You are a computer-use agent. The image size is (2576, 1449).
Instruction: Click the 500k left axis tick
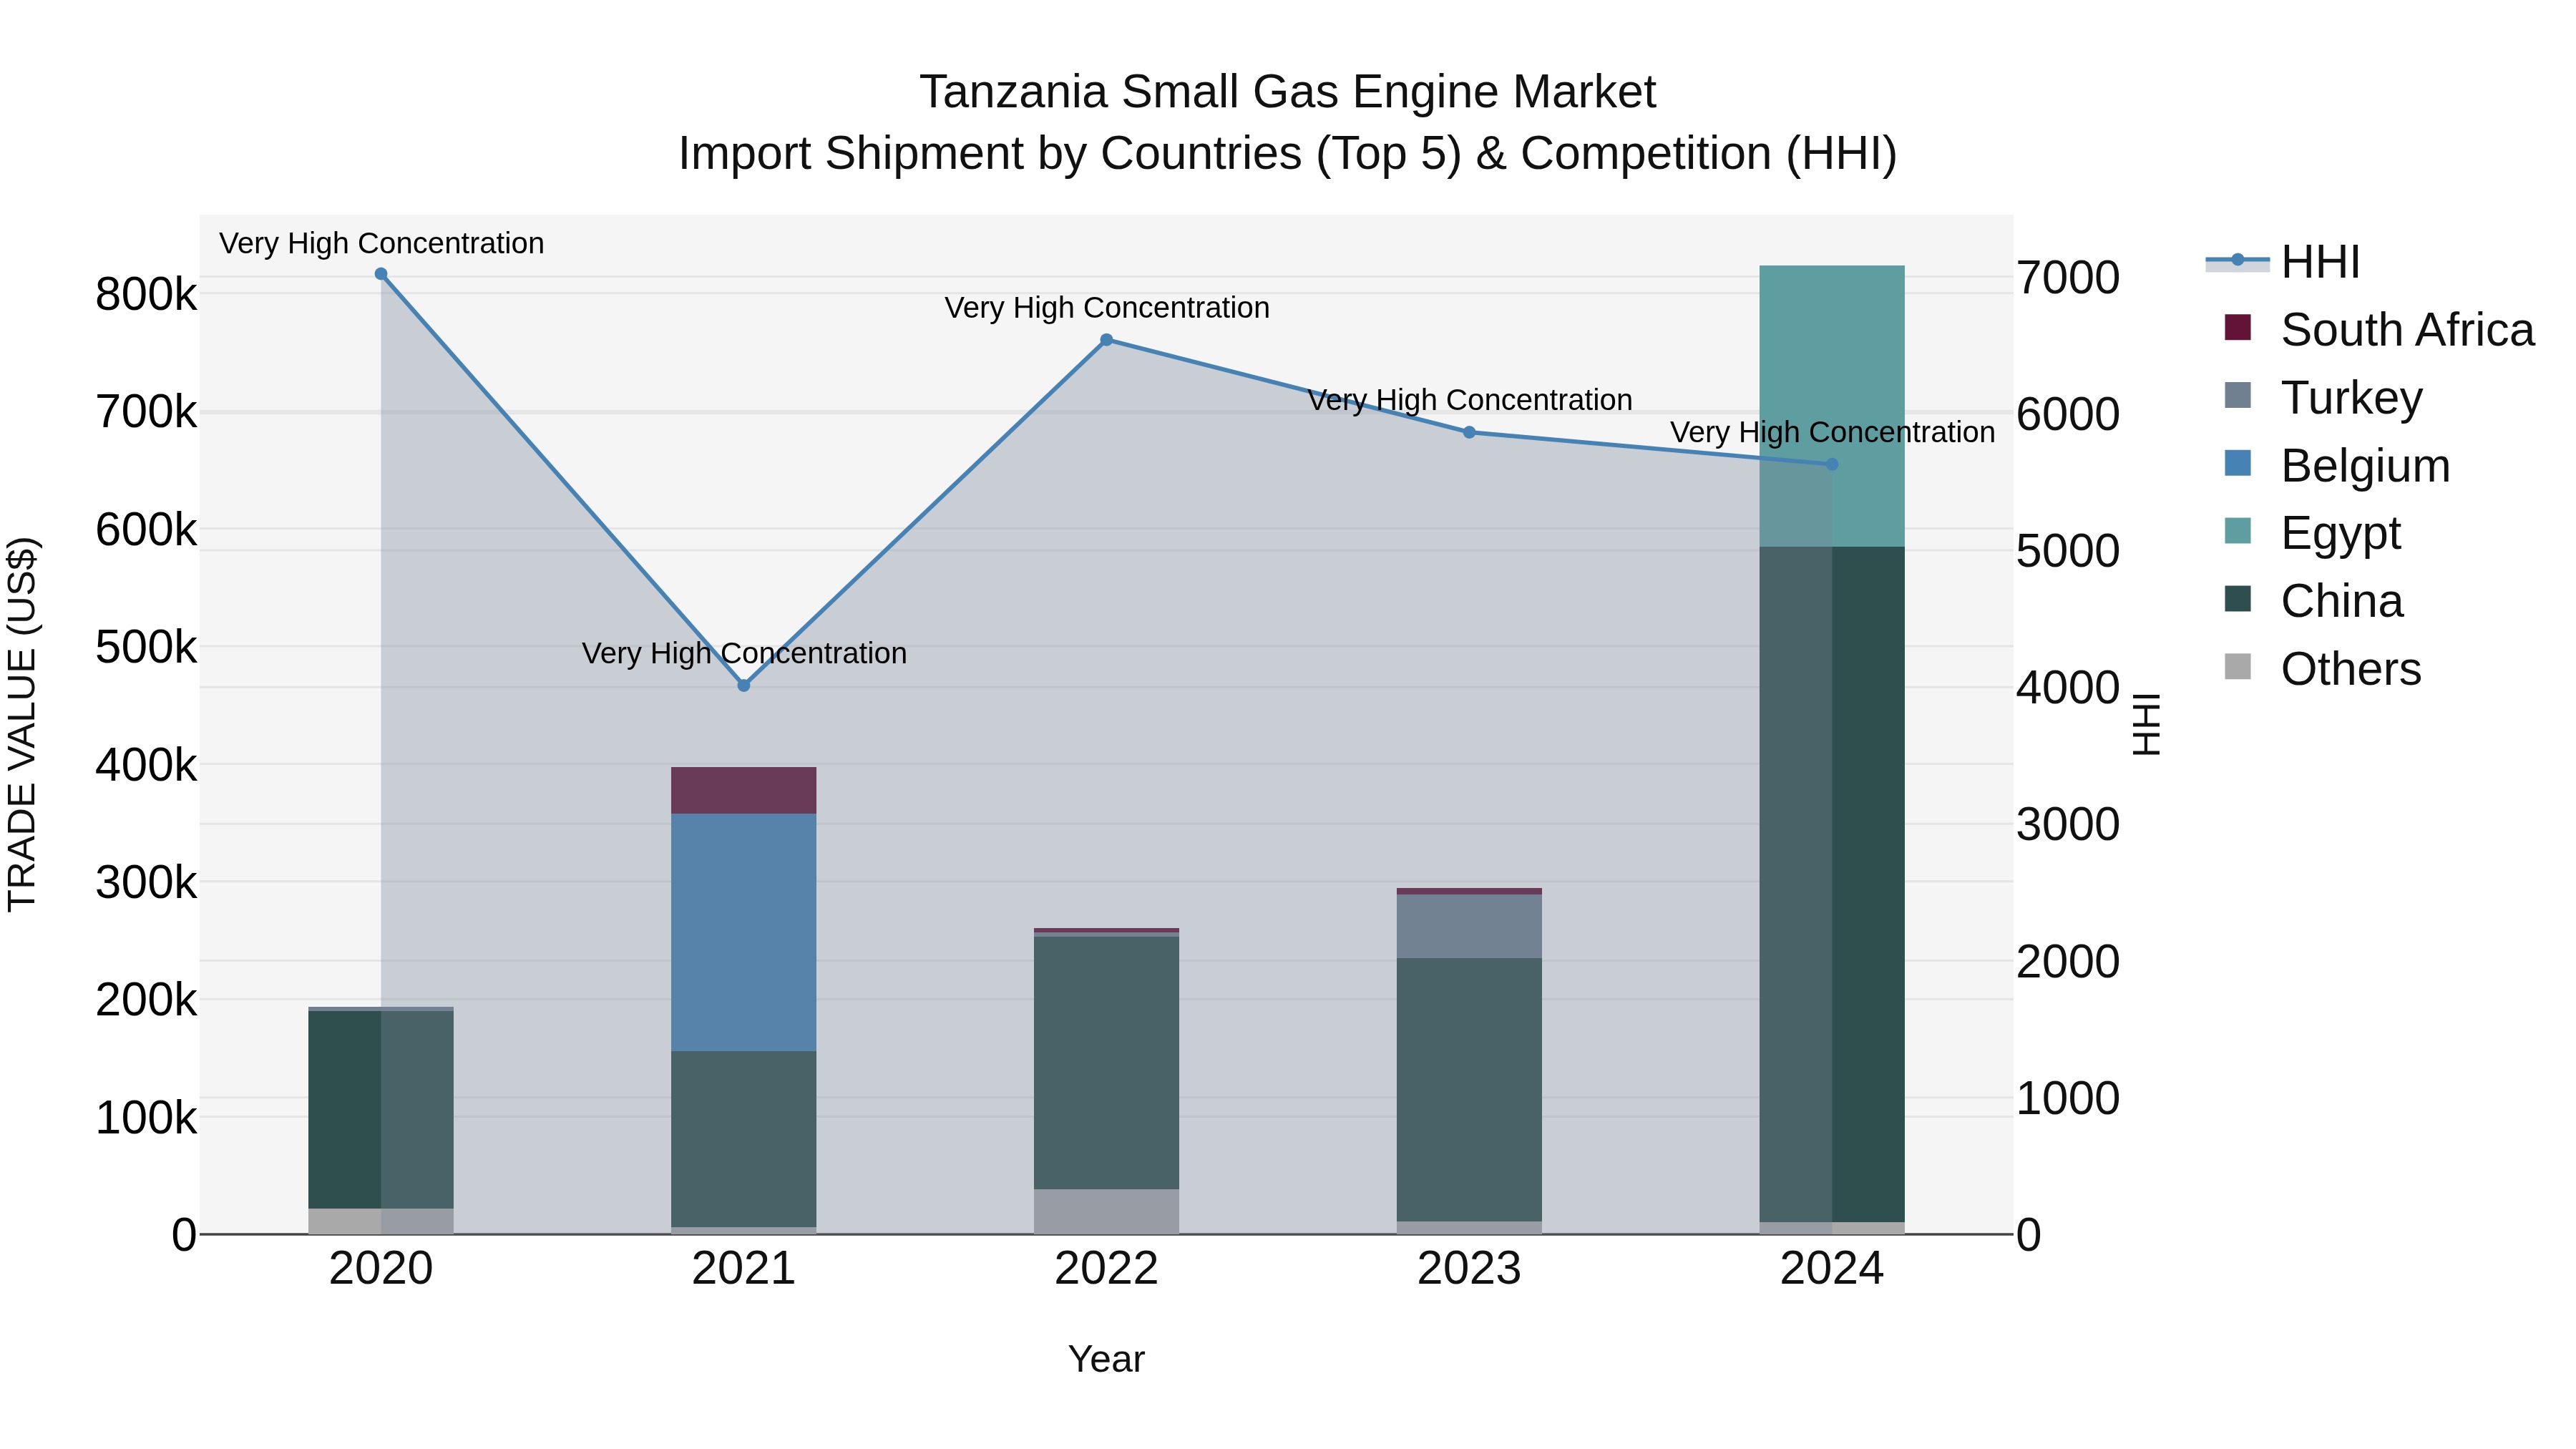click(x=146, y=647)
